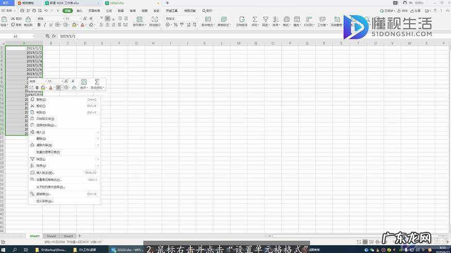The width and height of the screenshot is (451, 253).
Task: Switch to the Sheet3 tab
Action: tap(68, 236)
